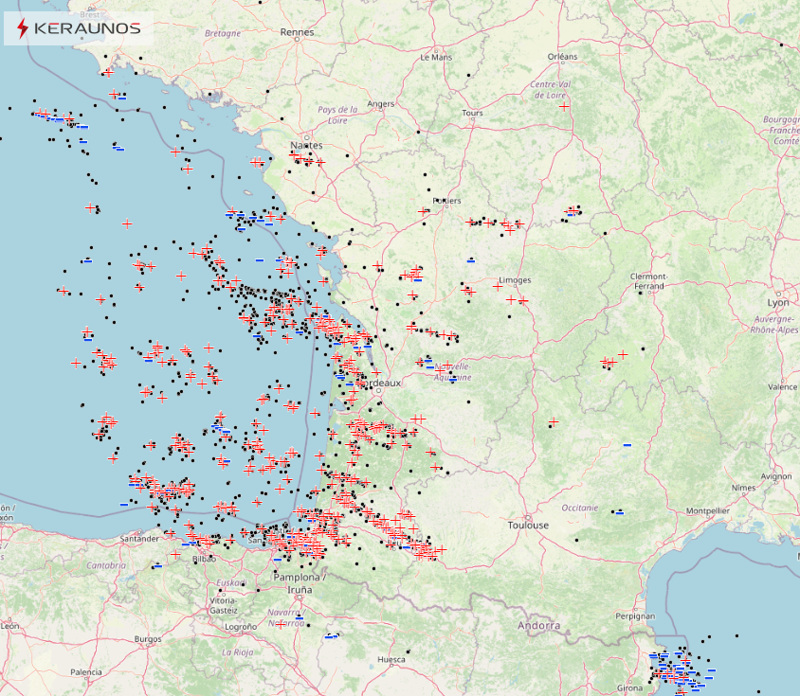Screen dimensions: 800x696
Task: Click the black dot marker near Le Mans
Action: 468,76
